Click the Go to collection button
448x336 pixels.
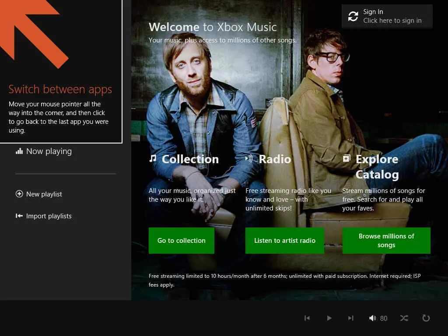coord(182,241)
